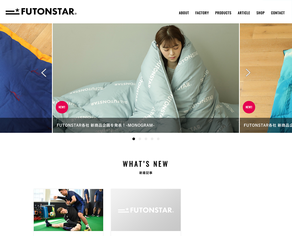Go to the ARTICLE section

pos(244,13)
